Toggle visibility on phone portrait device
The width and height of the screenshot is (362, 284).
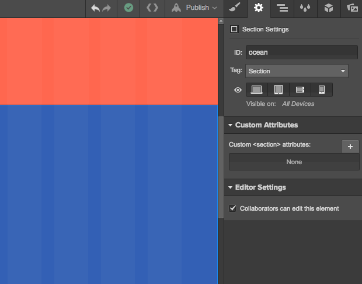322,90
